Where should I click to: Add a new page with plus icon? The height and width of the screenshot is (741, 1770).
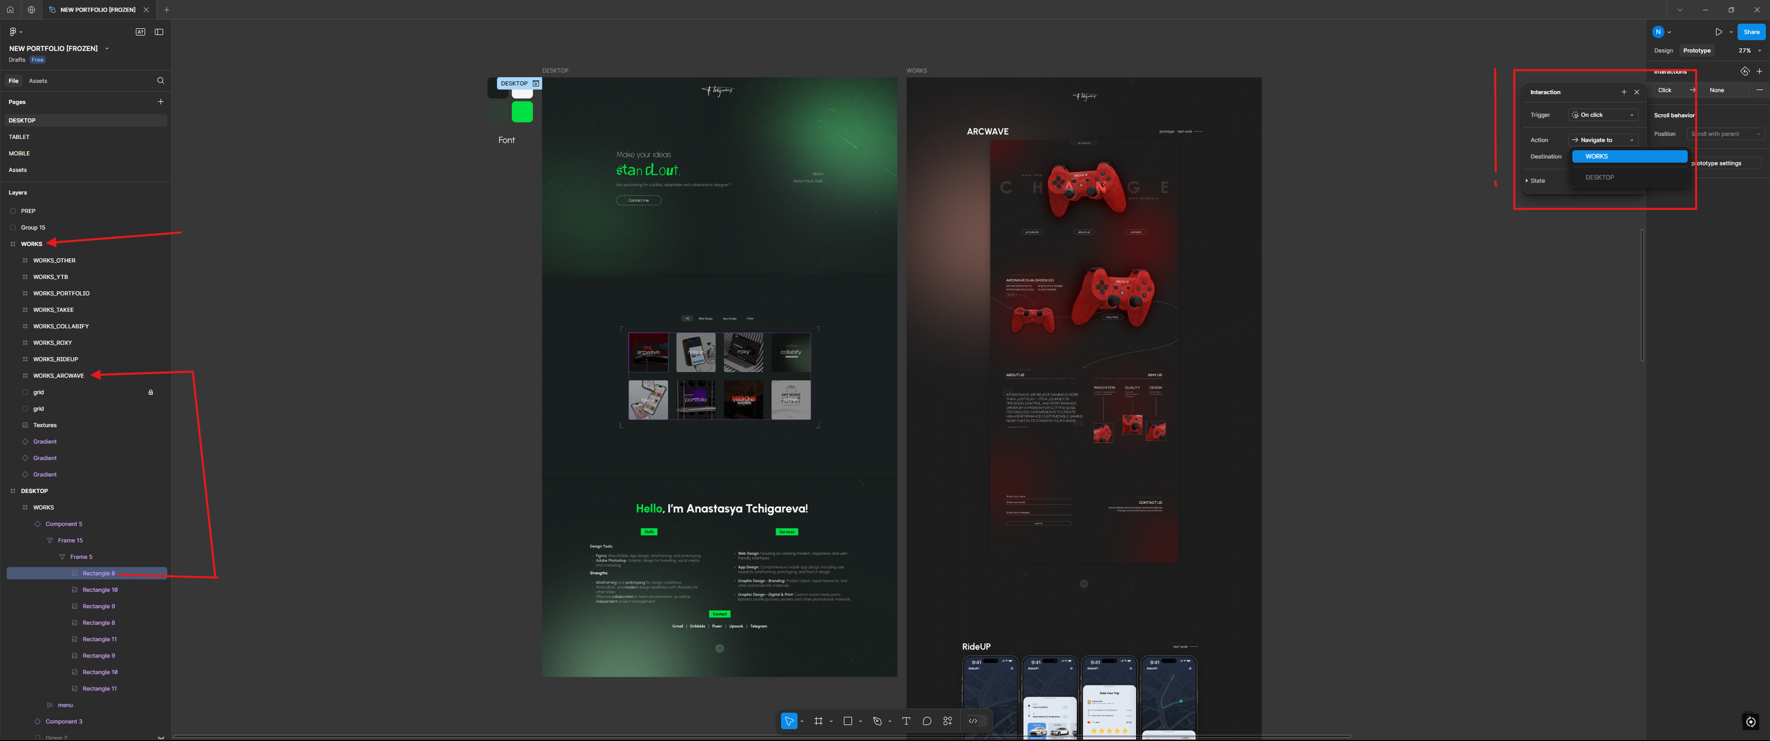coord(161,102)
